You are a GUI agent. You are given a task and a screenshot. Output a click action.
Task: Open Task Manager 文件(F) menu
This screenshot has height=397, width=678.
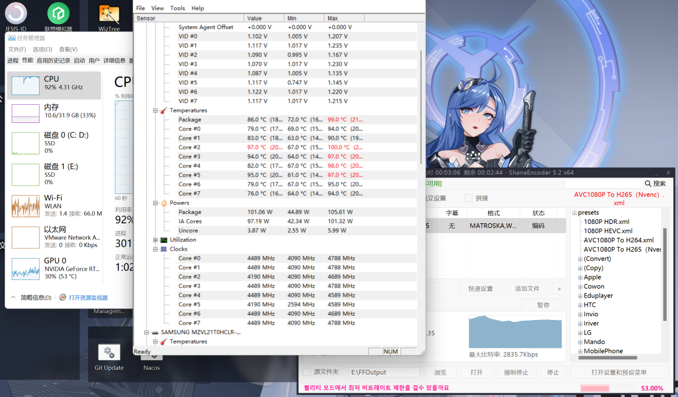[17, 49]
